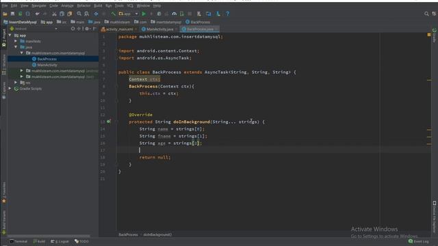The image size is (438, 246).
Task: Toggle the Project side tool window tab
Action: point(4,38)
